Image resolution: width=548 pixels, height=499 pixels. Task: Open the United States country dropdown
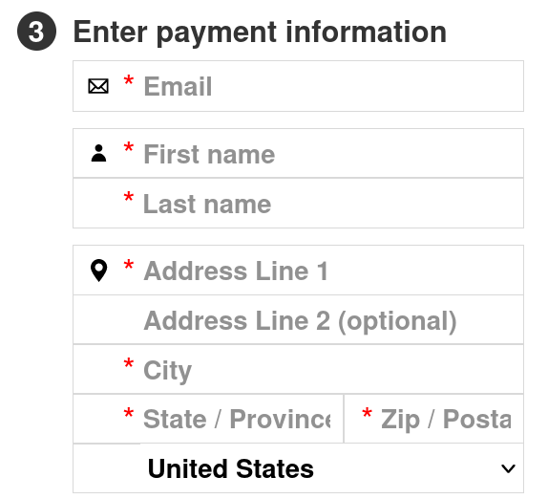click(298, 468)
